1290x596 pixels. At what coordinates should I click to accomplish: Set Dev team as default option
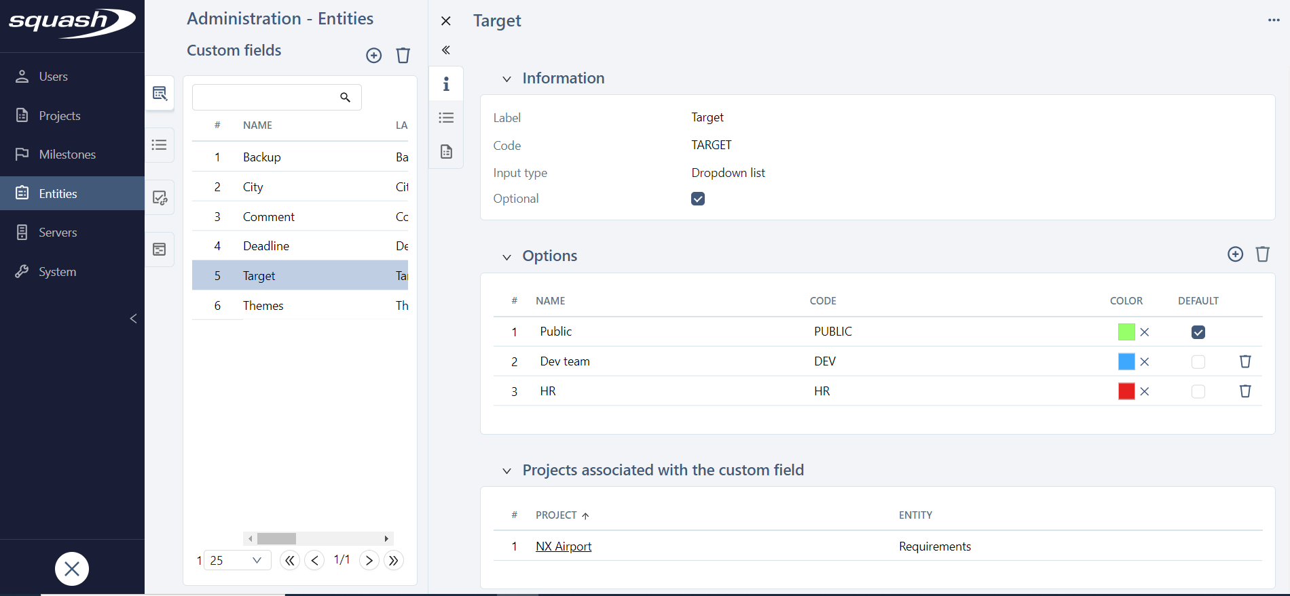pos(1198,362)
